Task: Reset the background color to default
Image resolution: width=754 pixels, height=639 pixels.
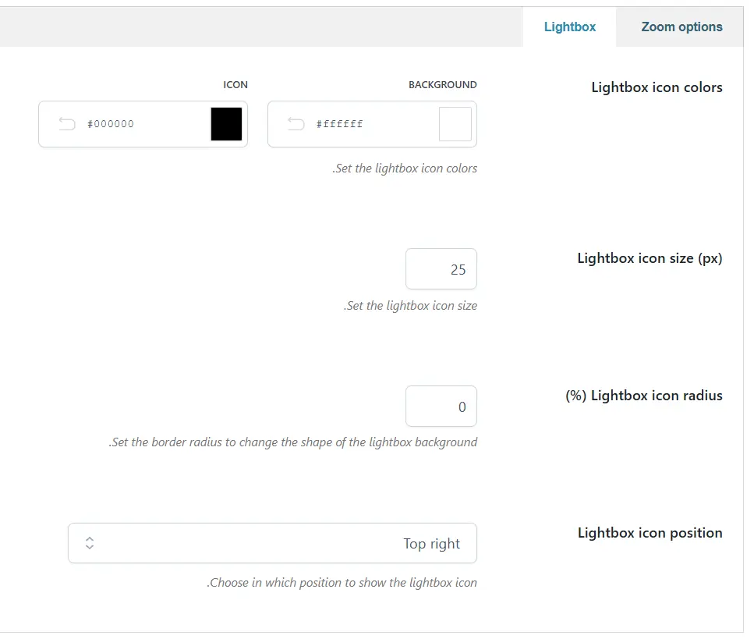Action: point(296,123)
